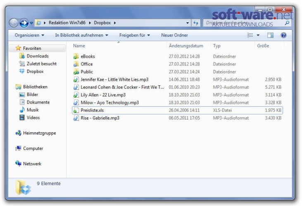Viewport: 302px width, 206px height.
Task: Open the Bilder library
Action: pyautogui.click(x=32, y=94)
